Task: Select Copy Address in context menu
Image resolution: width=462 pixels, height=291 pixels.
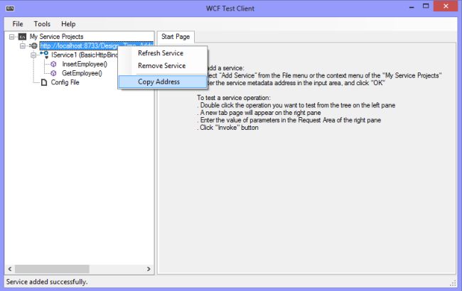Action: pos(163,82)
